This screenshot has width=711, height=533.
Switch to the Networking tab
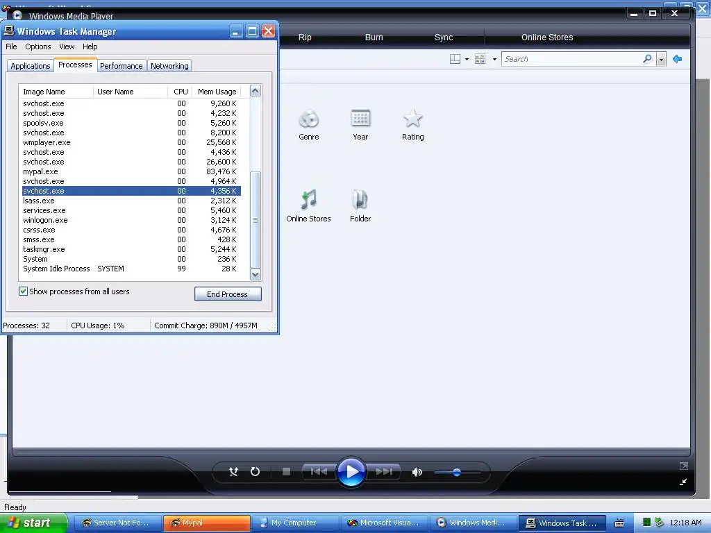pyautogui.click(x=169, y=66)
